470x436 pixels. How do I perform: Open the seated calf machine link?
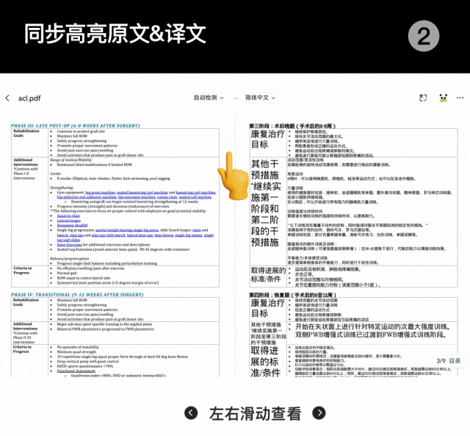(195, 197)
